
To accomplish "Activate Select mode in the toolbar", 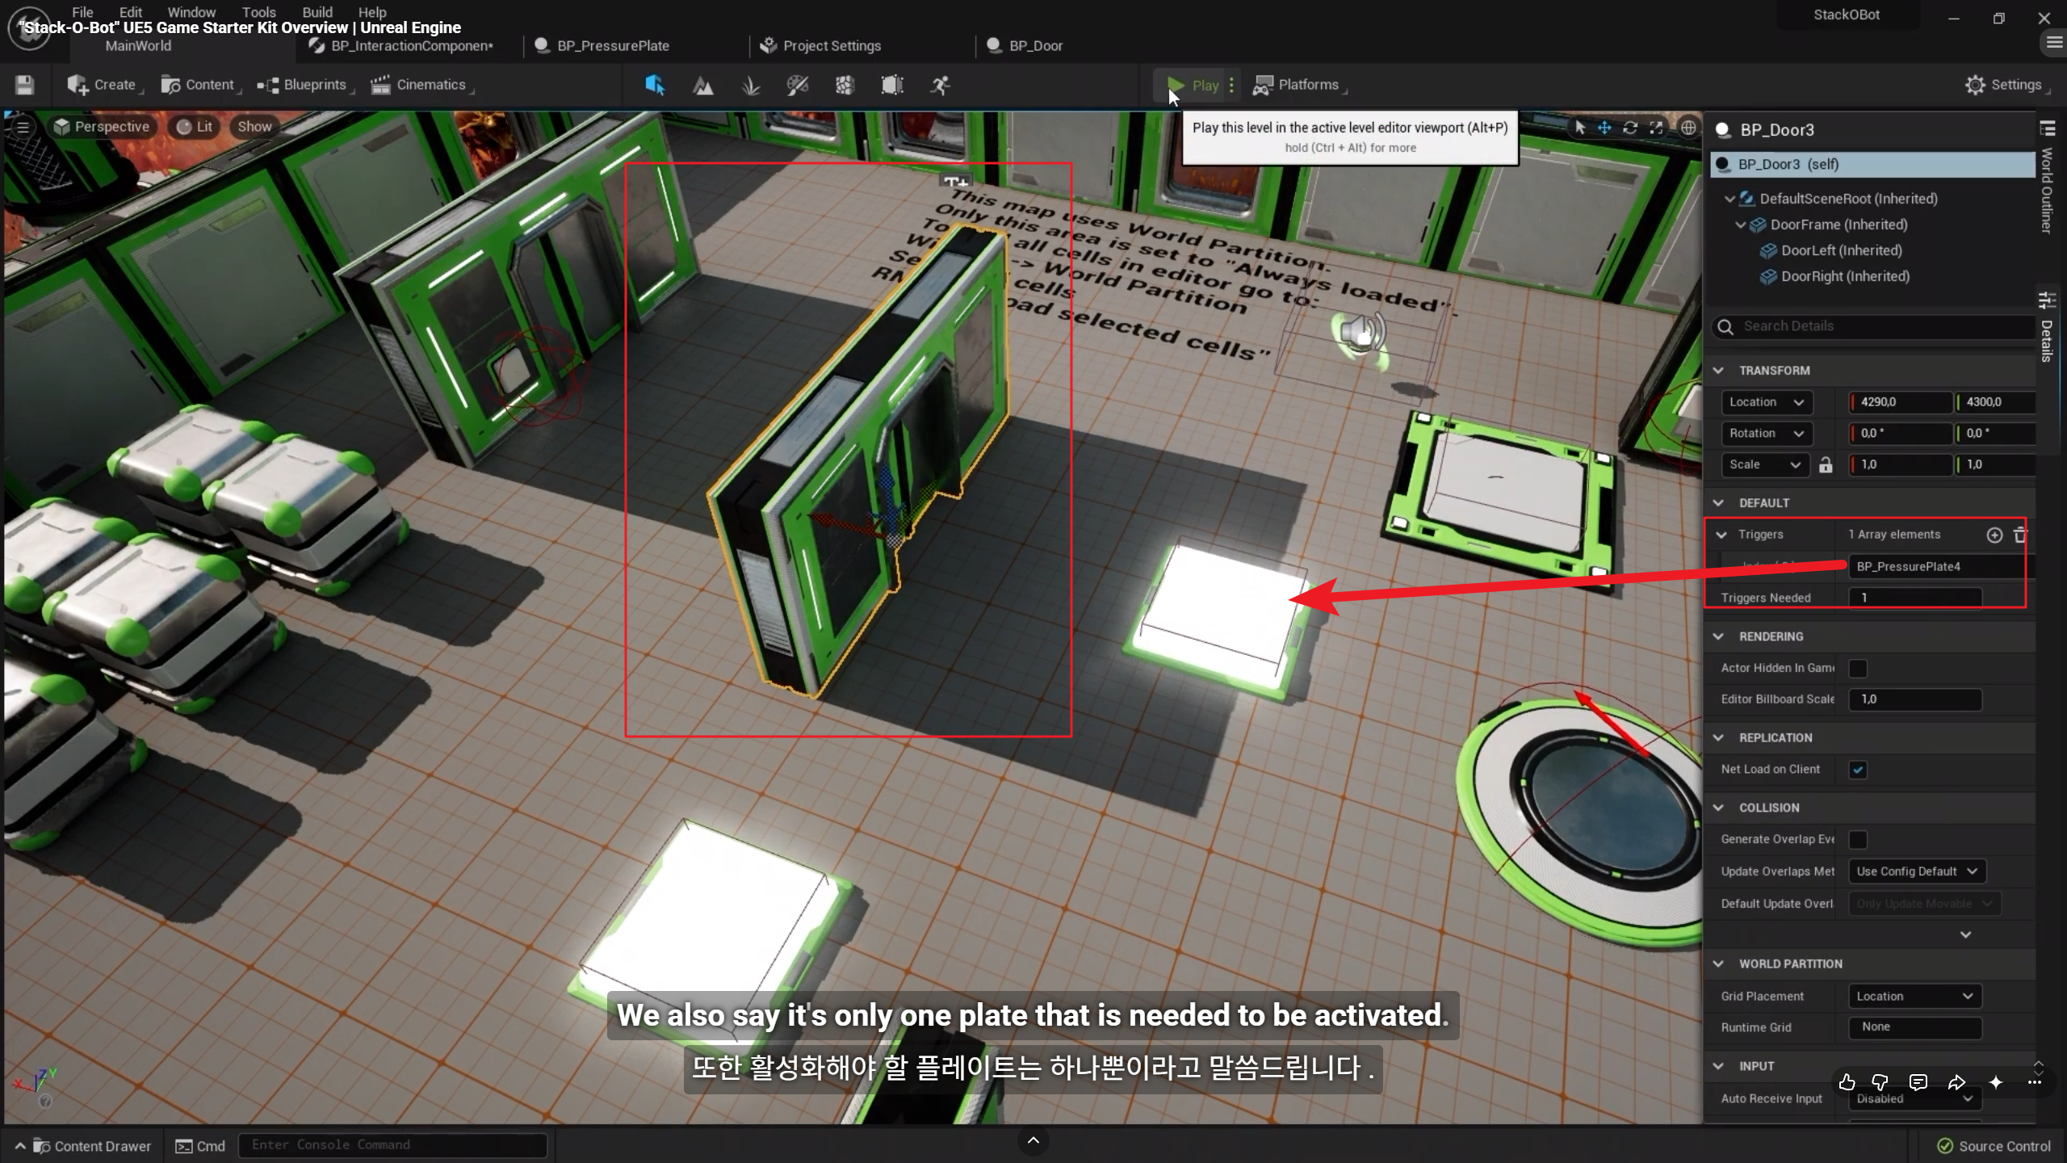I will 655,85.
